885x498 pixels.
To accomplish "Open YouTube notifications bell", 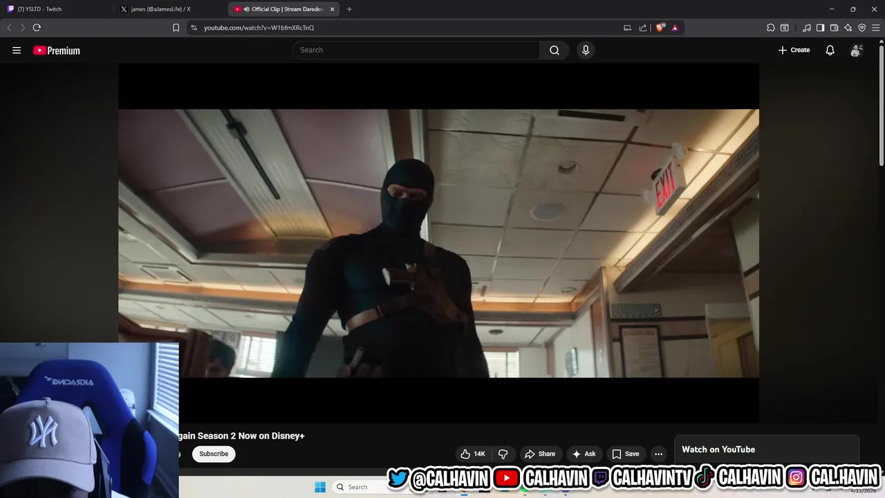I will [830, 50].
